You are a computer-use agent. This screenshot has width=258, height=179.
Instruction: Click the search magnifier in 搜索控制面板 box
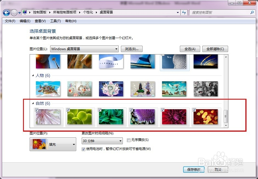[252, 12]
